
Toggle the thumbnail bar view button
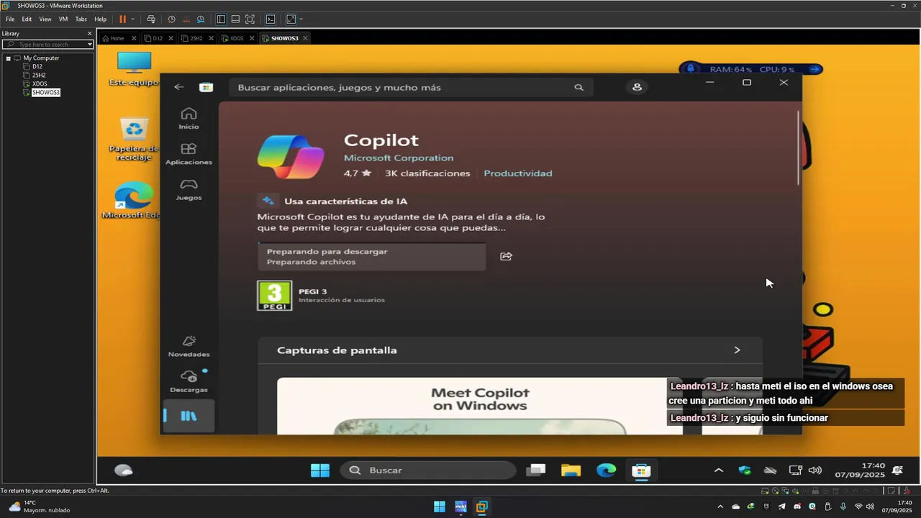click(235, 19)
